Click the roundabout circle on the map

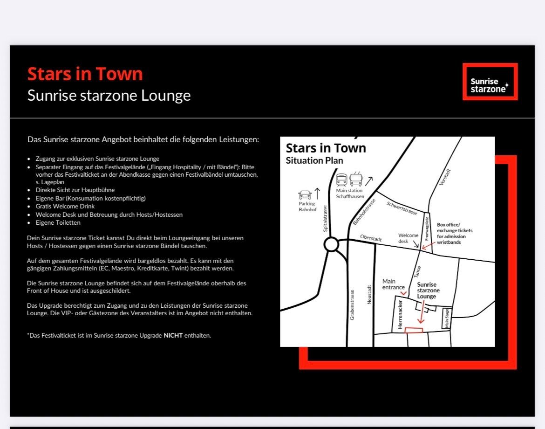pyautogui.click(x=331, y=244)
